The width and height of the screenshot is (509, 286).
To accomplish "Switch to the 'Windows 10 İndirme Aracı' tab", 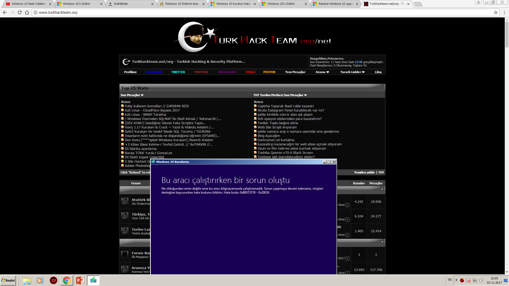I will coord(182,4).
